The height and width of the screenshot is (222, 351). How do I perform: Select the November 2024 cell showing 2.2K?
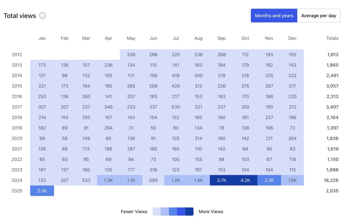[269, 180]
